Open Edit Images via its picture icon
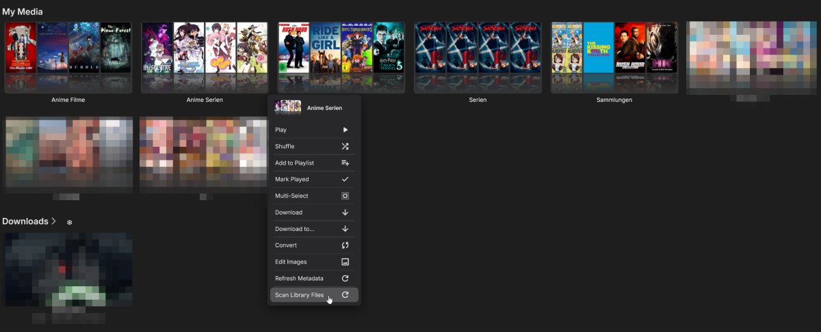This screenshot has width=821, height=332. pos(346,262)
